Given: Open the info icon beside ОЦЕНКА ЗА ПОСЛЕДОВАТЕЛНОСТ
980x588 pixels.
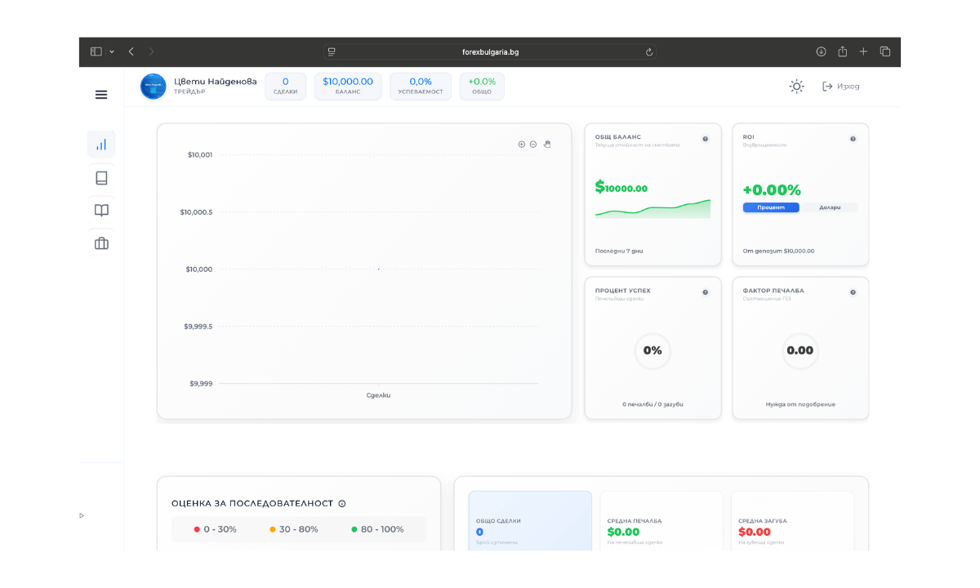Looking at the screenshot, I should coord(341,503).
